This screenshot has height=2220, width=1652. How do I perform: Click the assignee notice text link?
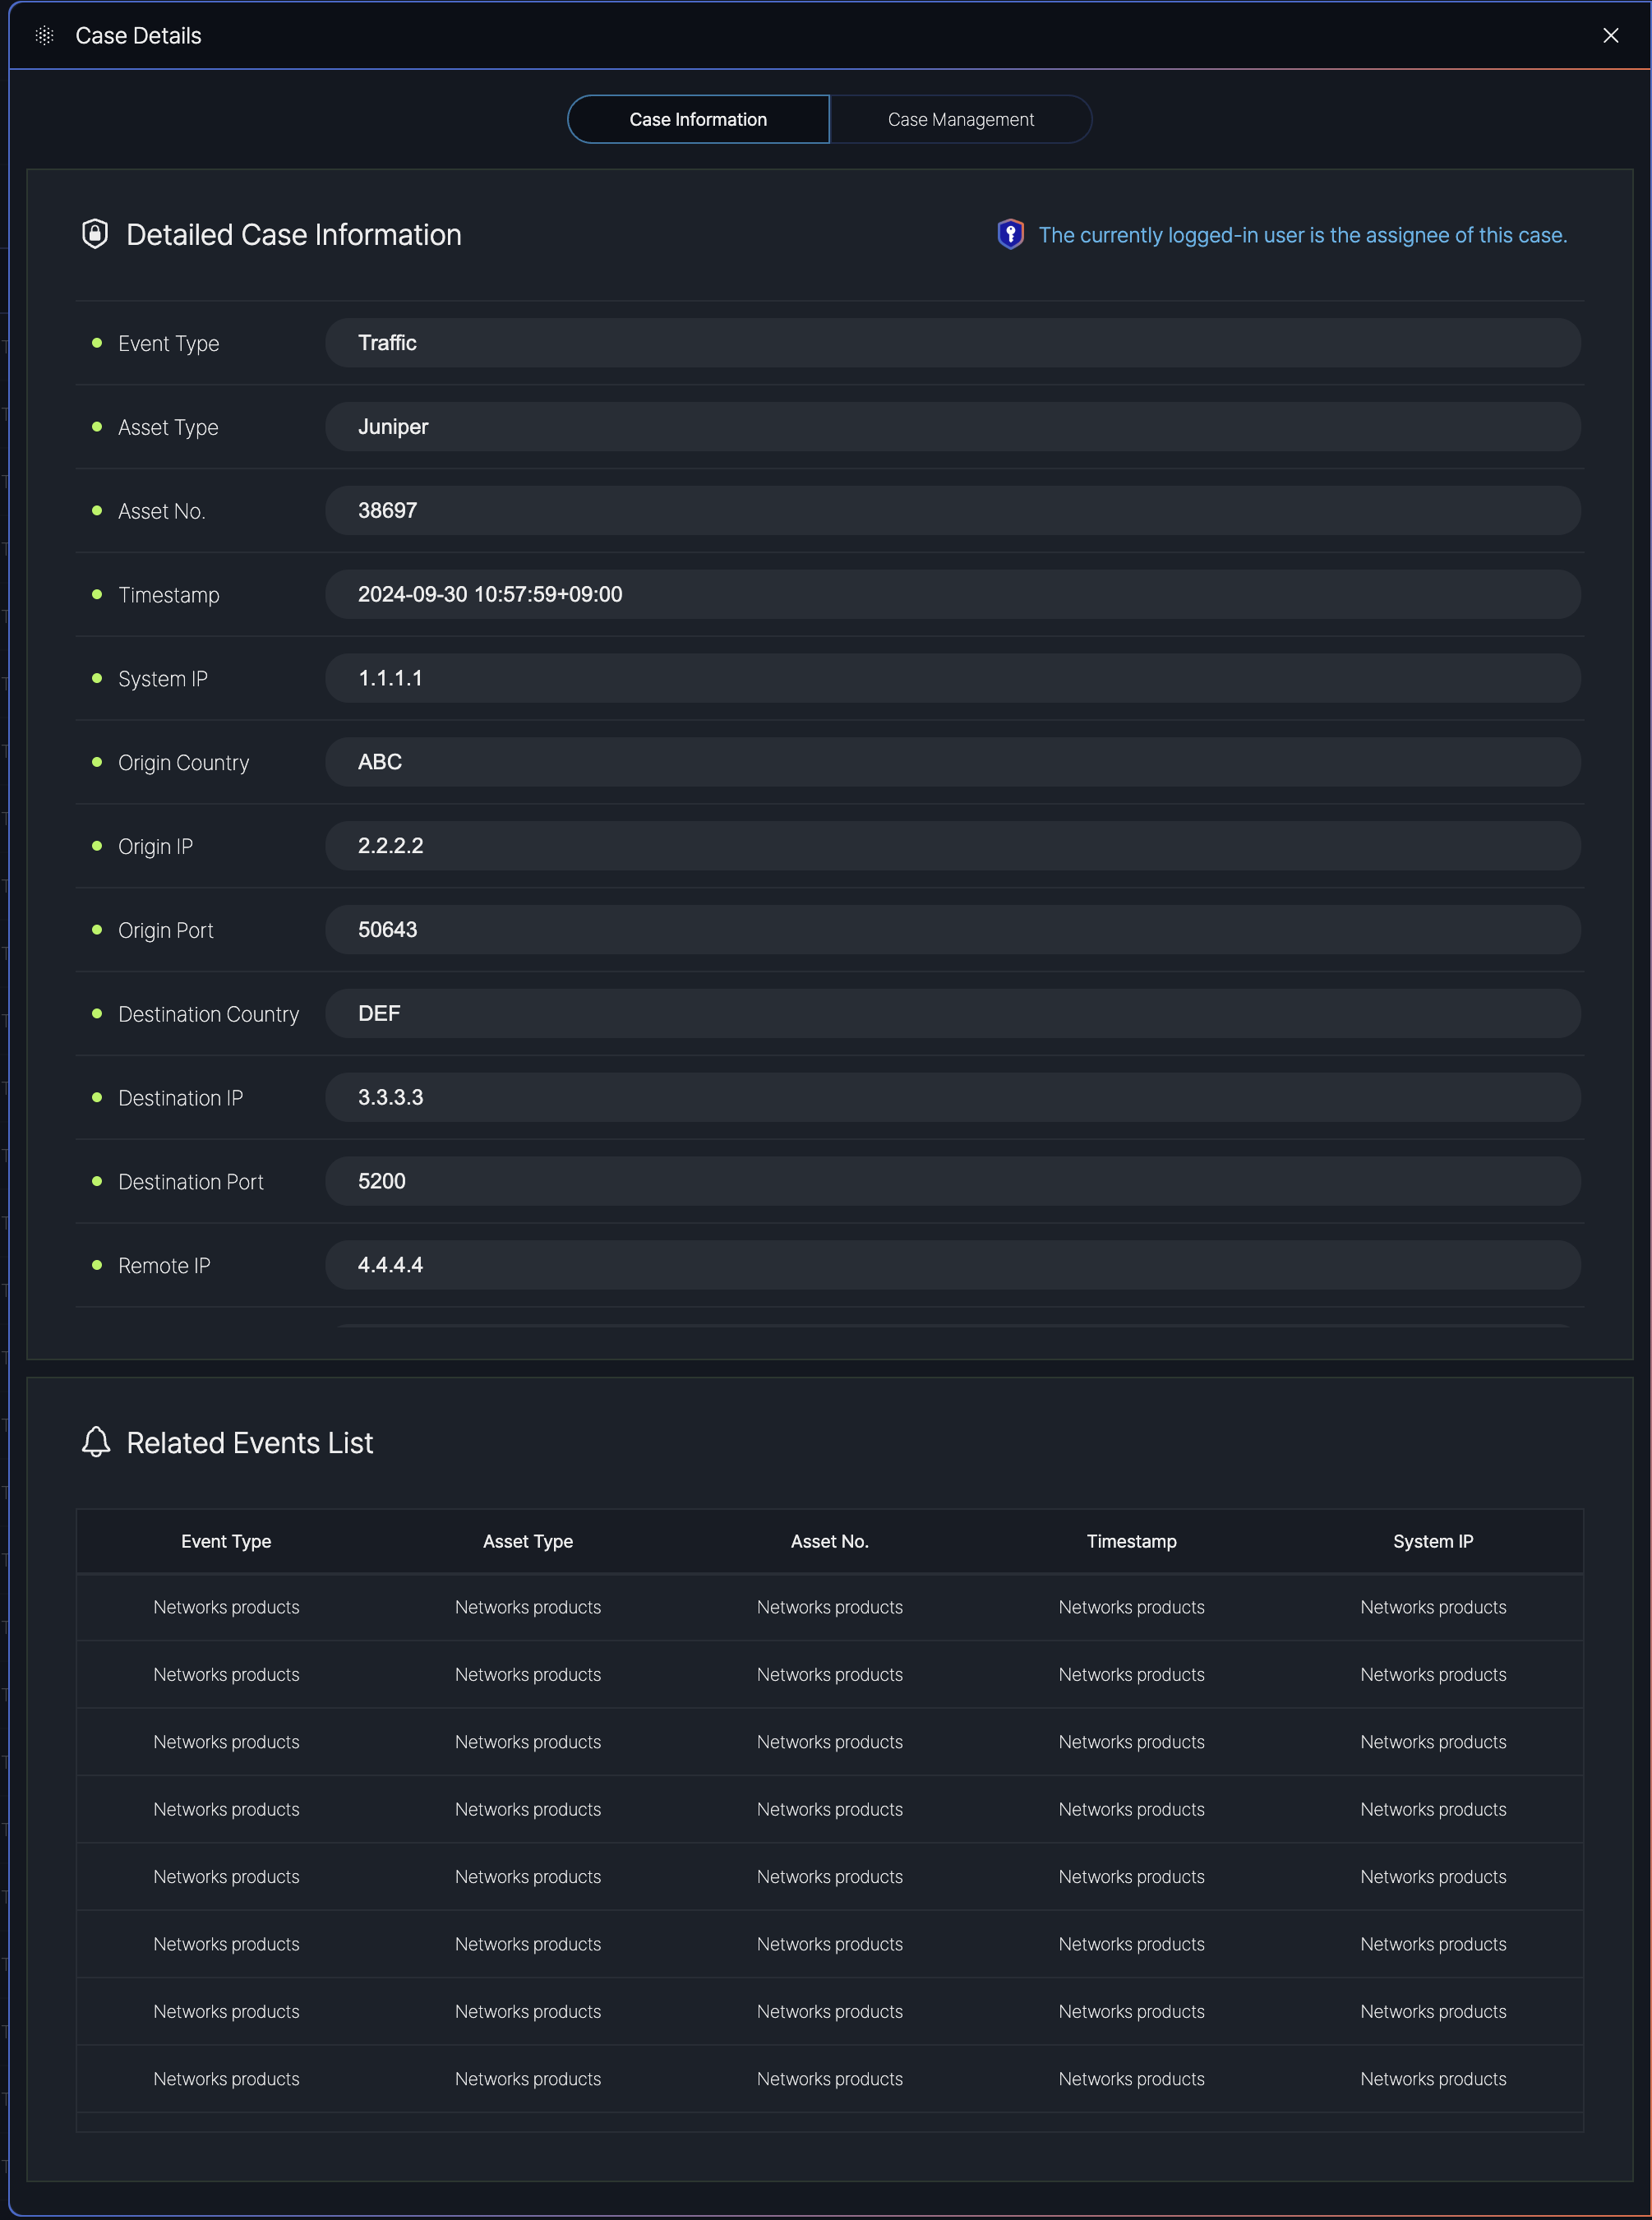pos(1302,235)
